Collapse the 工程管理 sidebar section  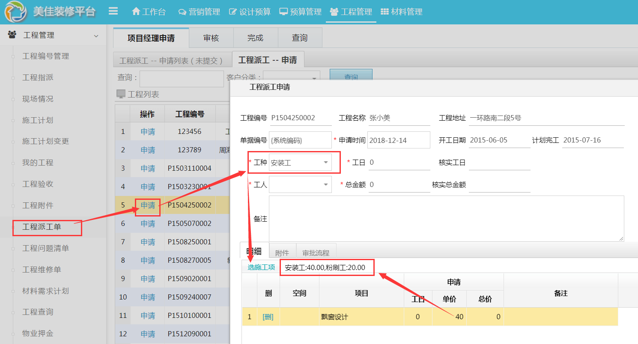click(x=96, y=36)
